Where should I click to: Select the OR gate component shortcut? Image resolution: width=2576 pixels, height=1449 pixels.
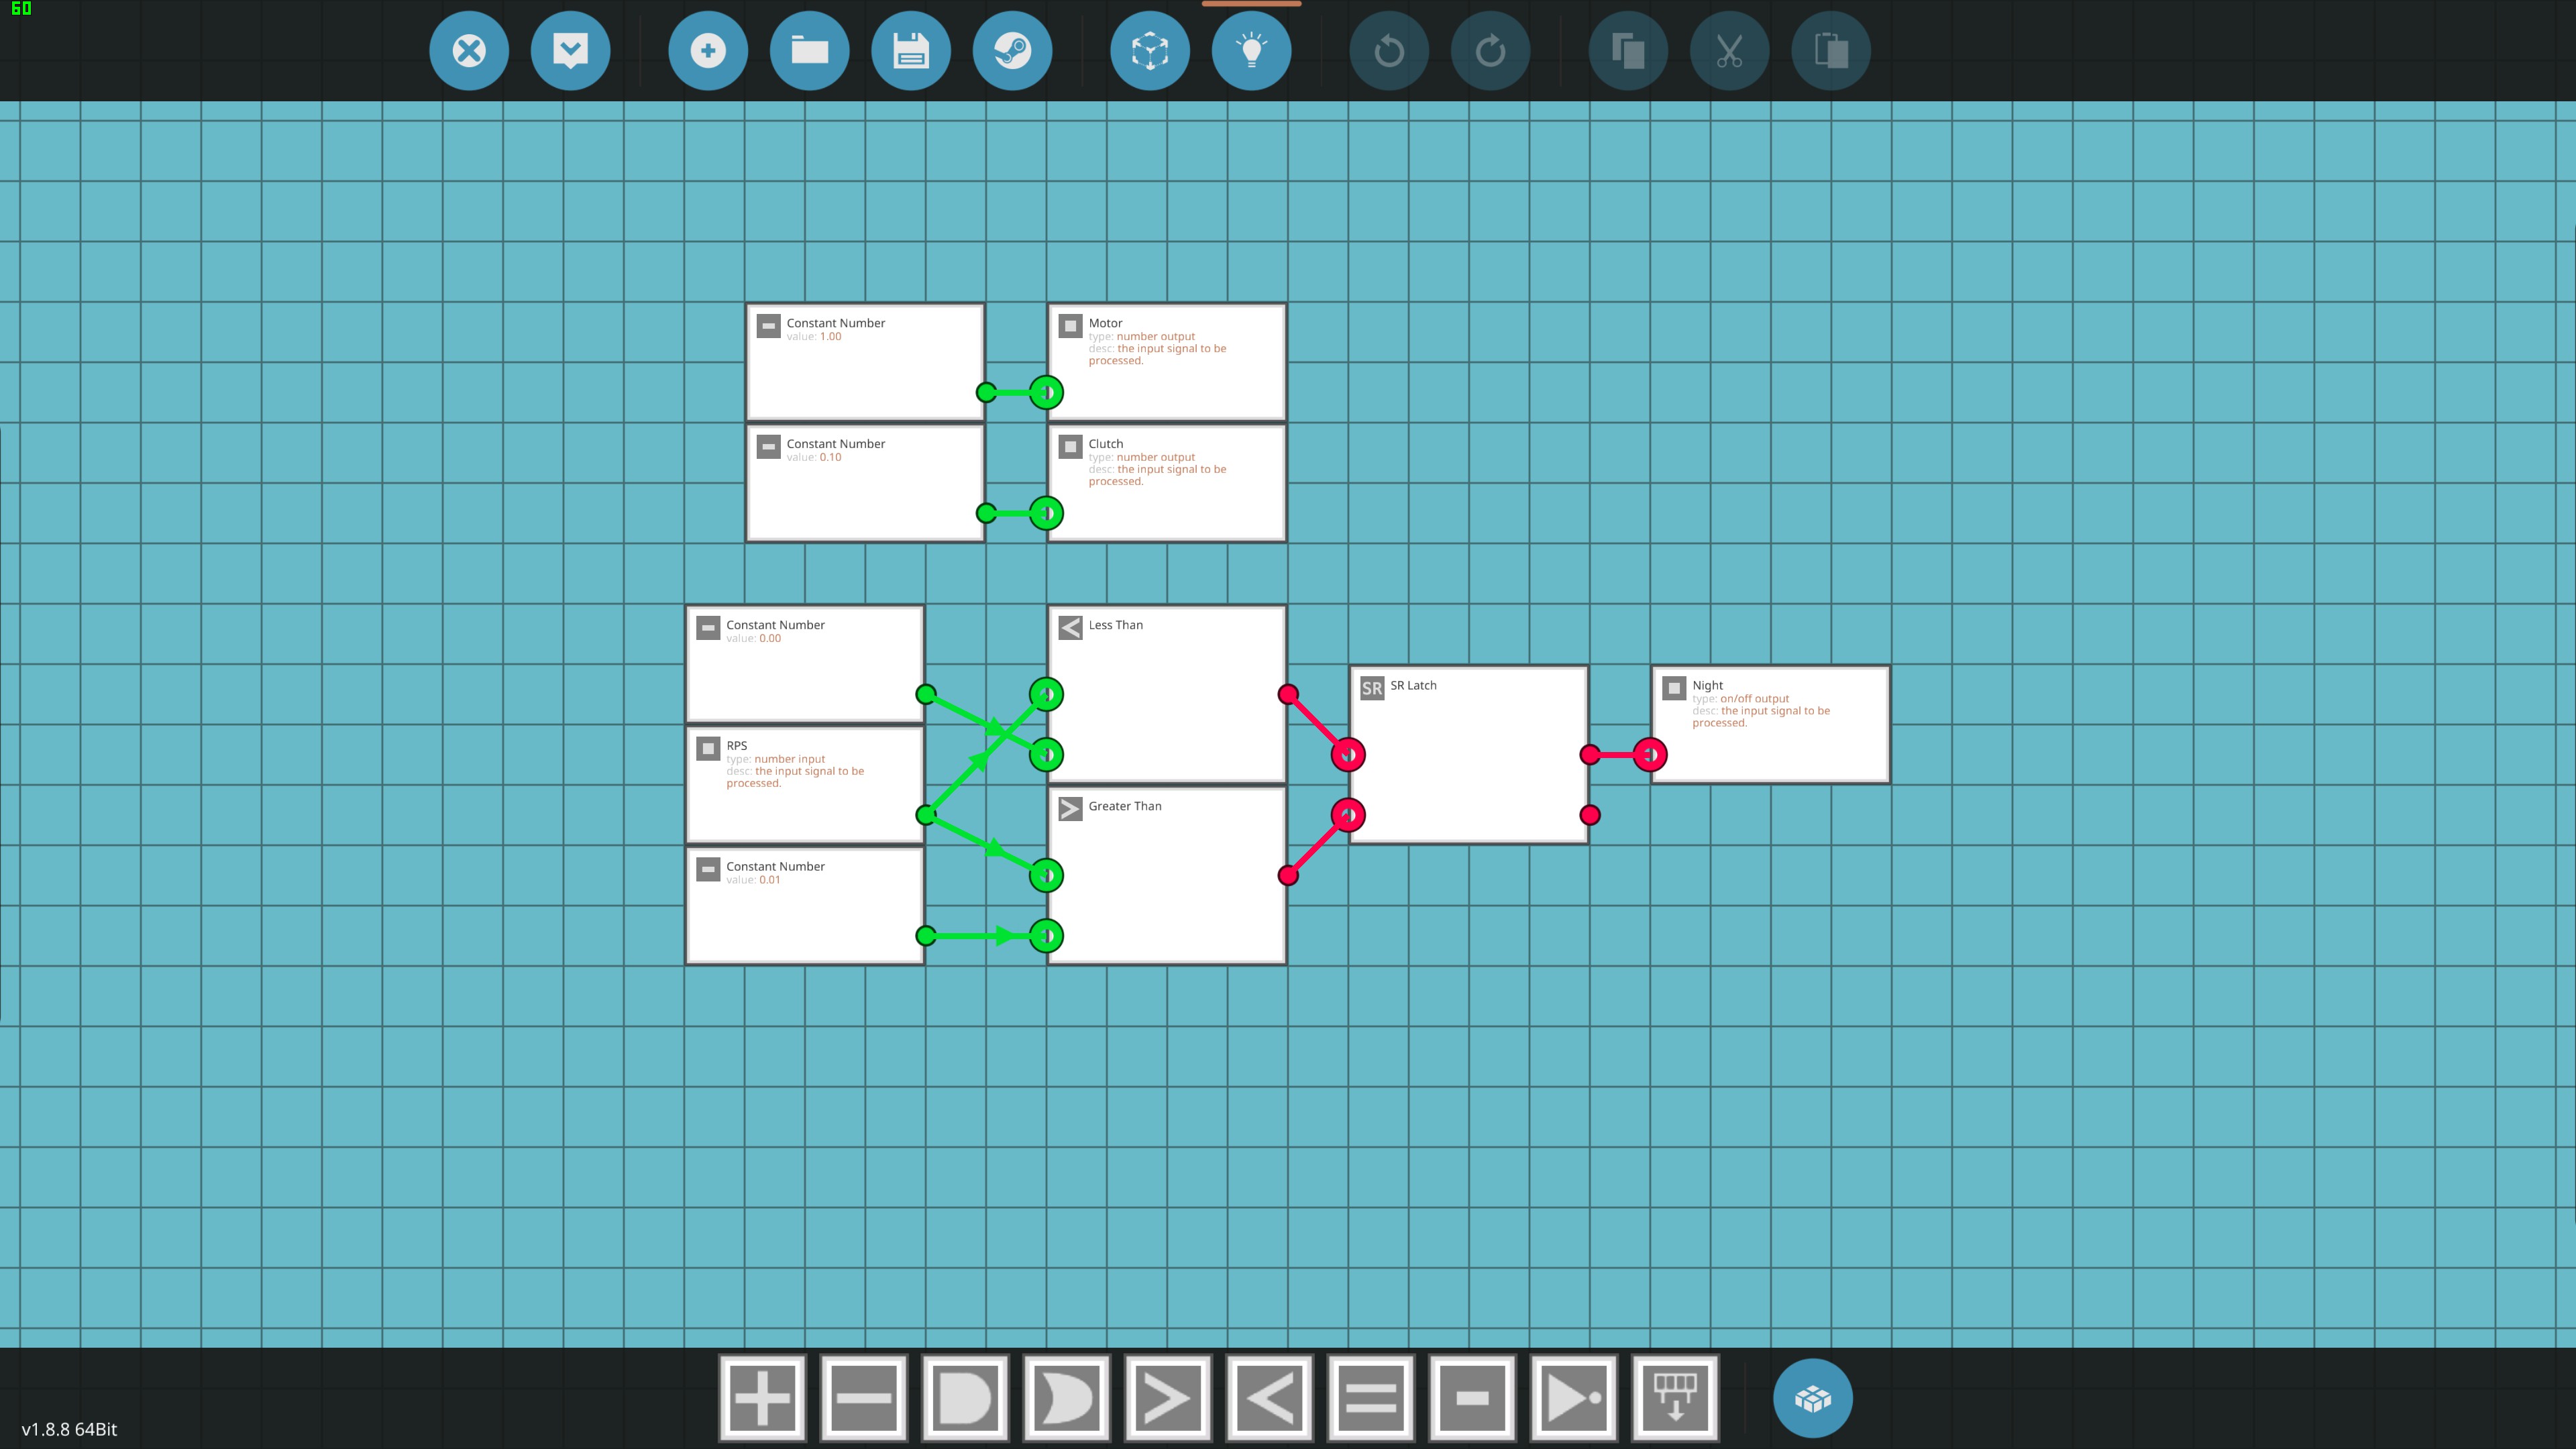[1066, 1397]
